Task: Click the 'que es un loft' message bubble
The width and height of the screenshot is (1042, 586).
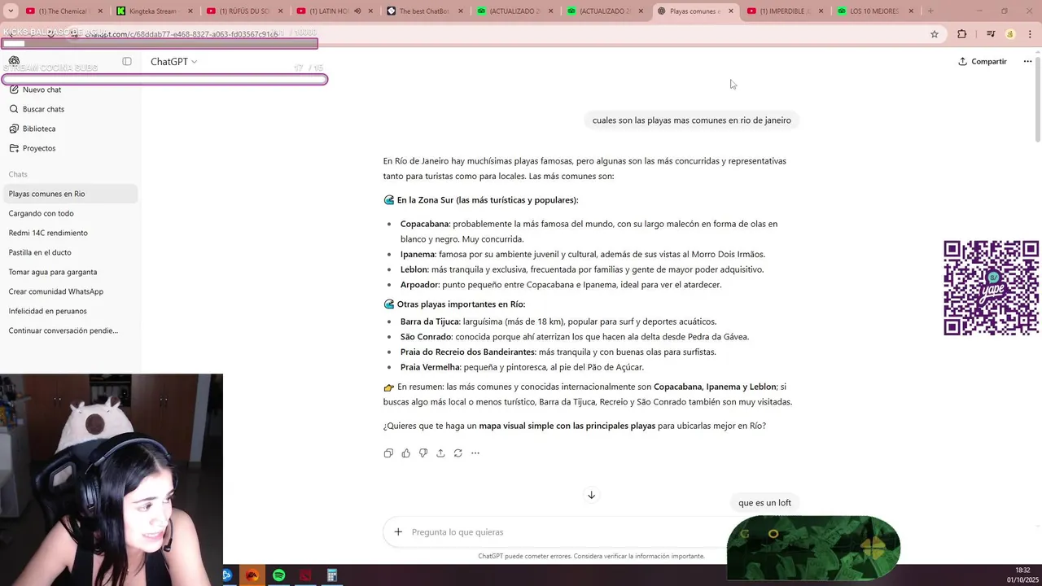Action: pos(764,503)
